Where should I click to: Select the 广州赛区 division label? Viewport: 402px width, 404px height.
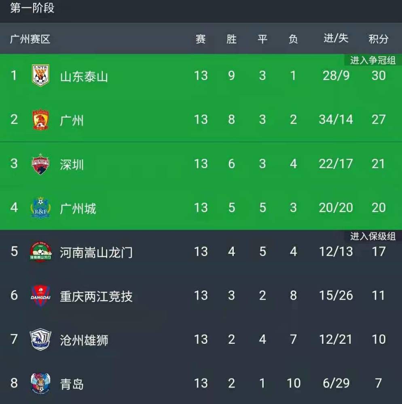click(x=30, y=39)
